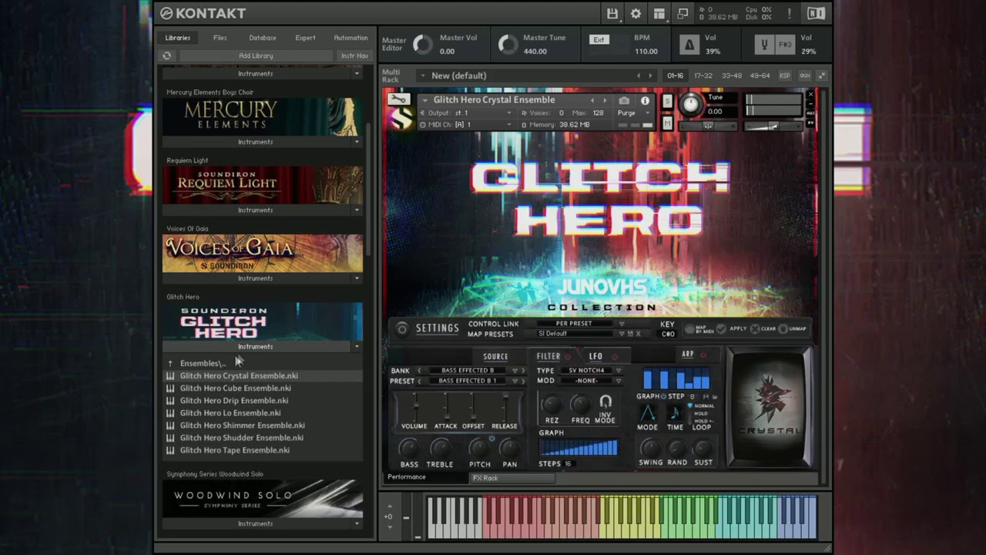Open the Output st. 1 dropdown
This screenshot has width=986, height=555.
click(469, 113)
